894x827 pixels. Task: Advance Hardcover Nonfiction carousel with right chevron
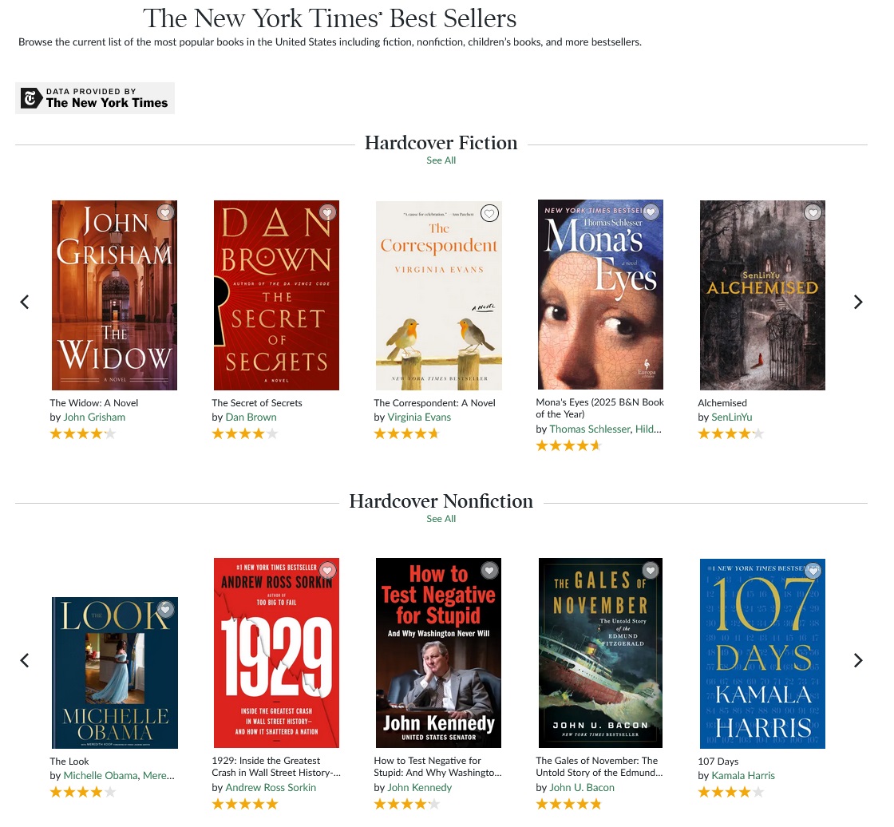tap(858, 660)
